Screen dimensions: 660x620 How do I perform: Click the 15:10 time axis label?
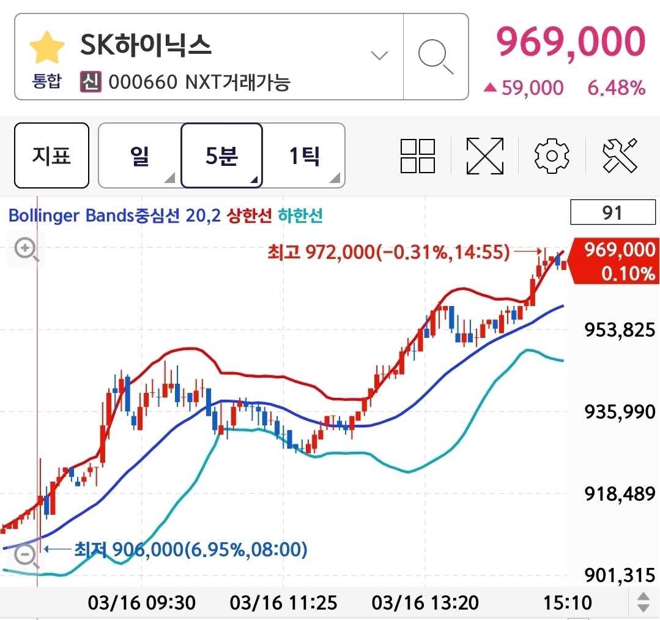pos(568,602)
